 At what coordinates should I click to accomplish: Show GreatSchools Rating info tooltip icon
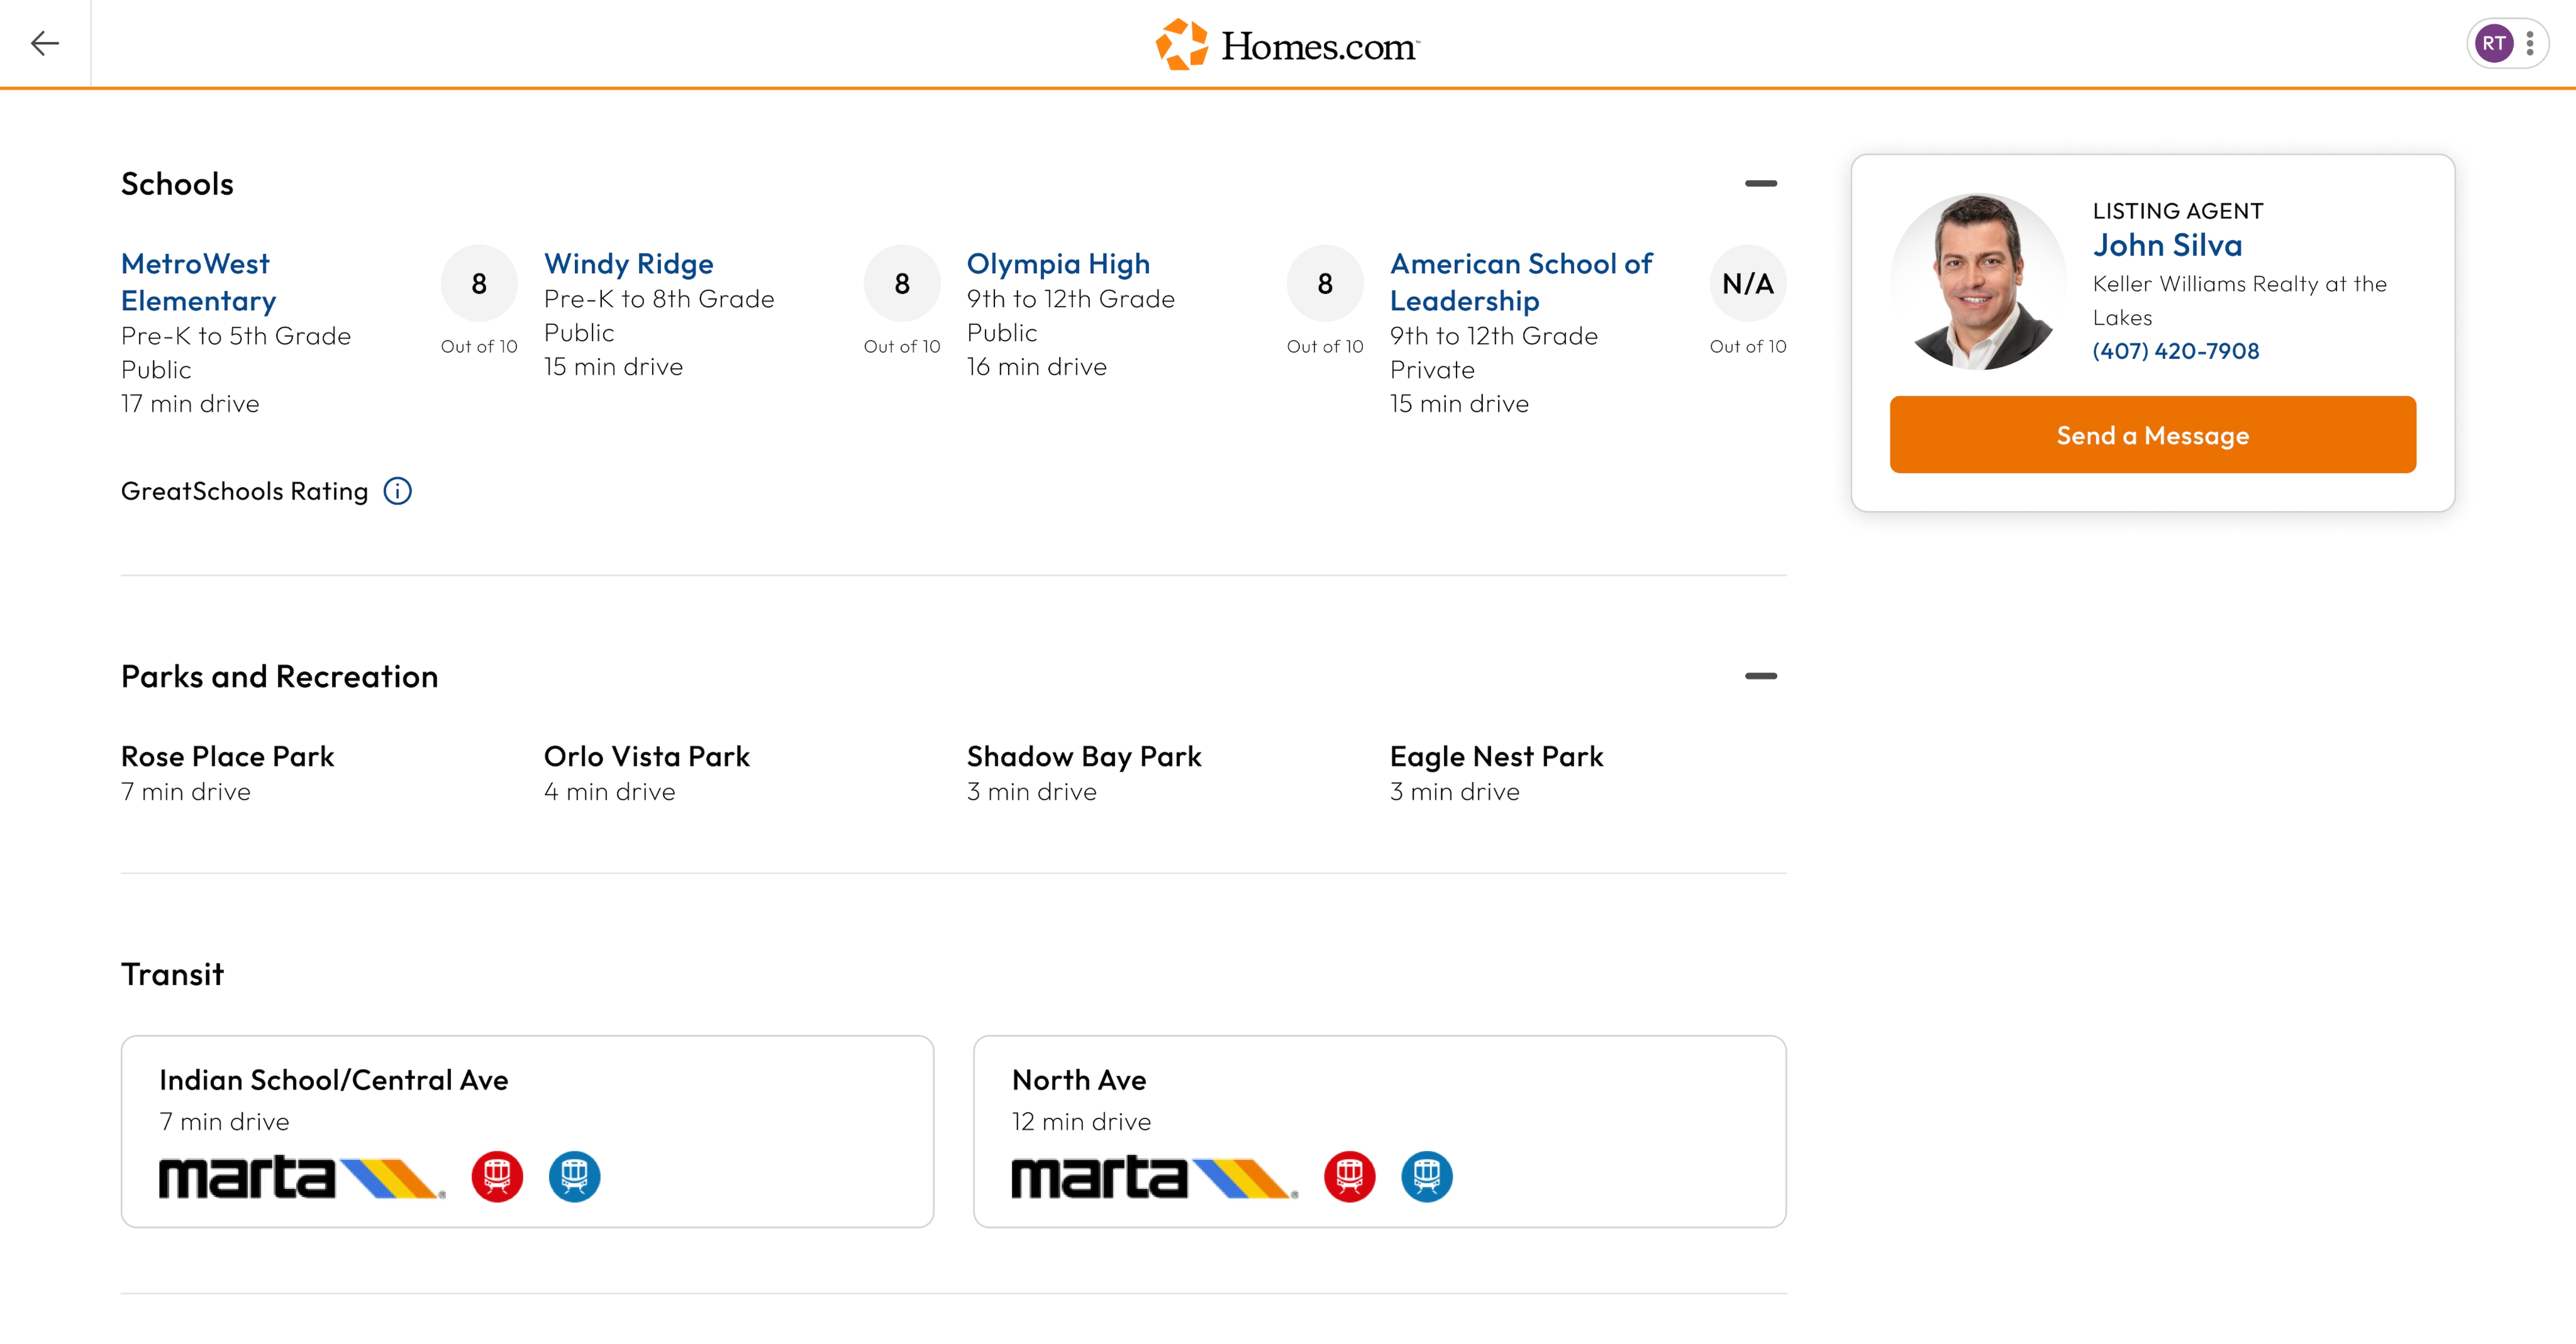tap(397, 491)
